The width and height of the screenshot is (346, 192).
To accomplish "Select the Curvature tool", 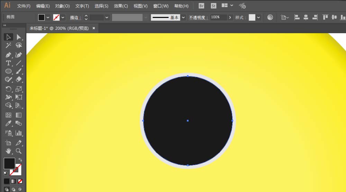I will point(19,55).
